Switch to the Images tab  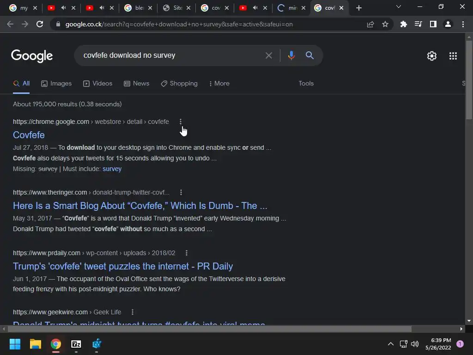56,84
